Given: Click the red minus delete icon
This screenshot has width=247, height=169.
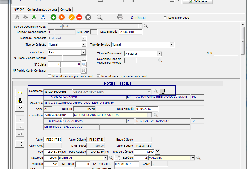Looking at the screenshot, I should [79, 18].
